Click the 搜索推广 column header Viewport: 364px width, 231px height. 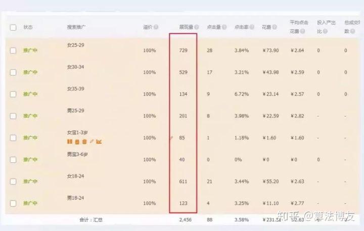[76, 27]
